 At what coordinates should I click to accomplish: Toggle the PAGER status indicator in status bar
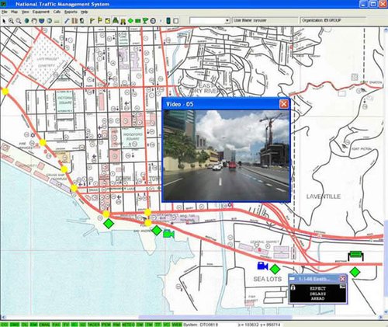[x=93, y=325]
